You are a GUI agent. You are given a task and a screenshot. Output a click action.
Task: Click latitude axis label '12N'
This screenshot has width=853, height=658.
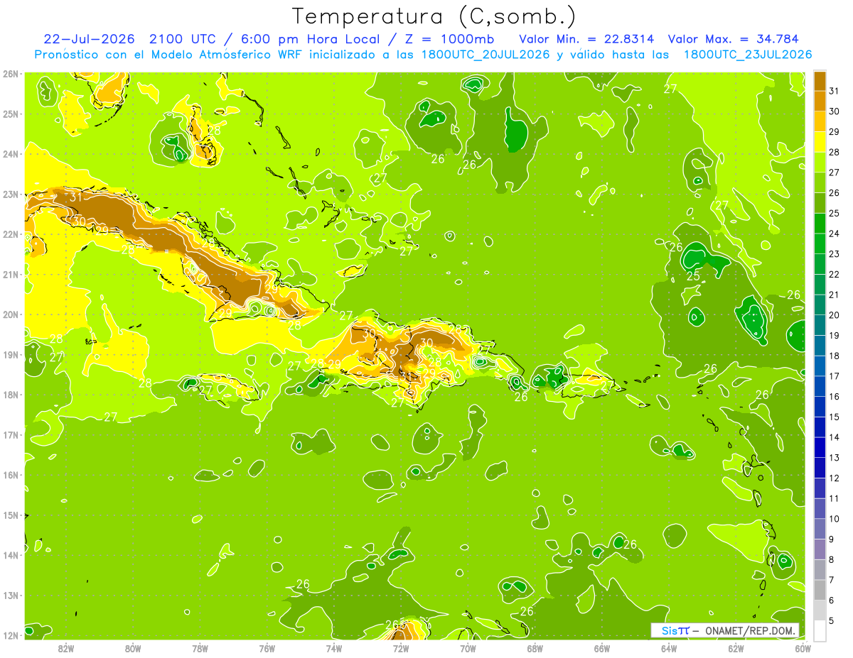pyautogui.click(x=11, y=635)
